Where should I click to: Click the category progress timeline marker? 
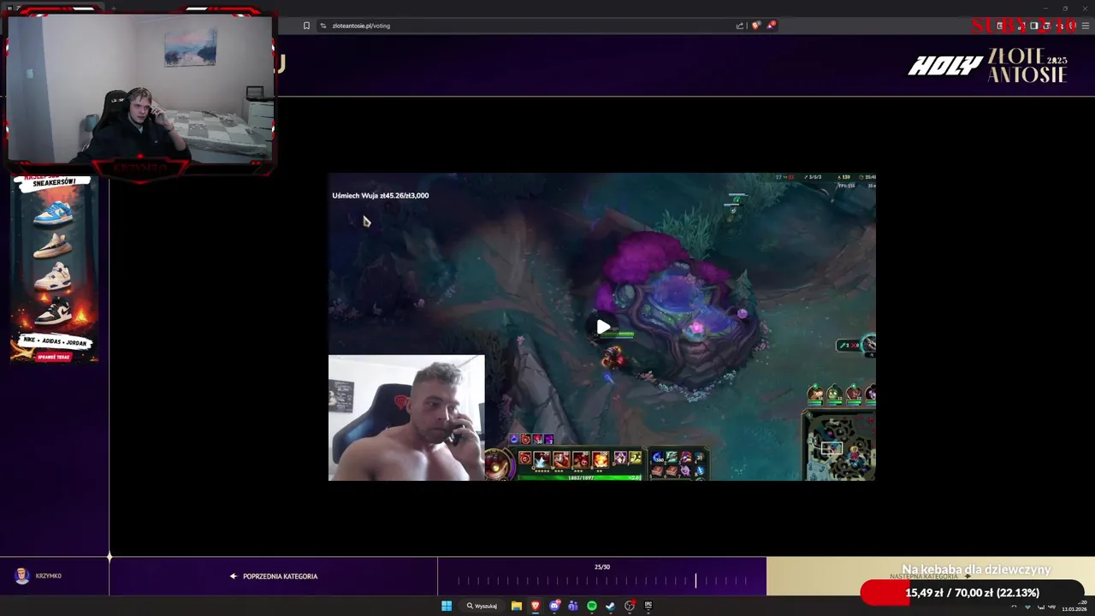tap(695, 581)
